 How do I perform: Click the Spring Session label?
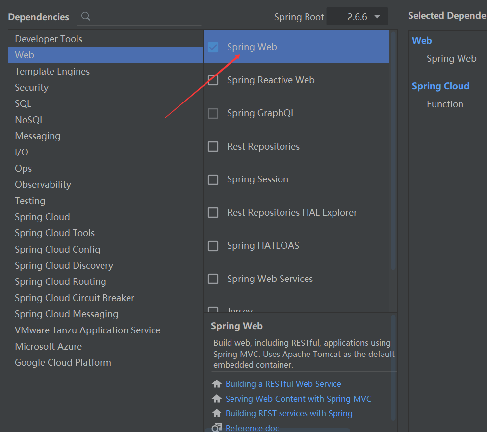[x=257, y=179]
